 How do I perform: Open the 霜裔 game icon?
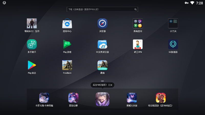coord(102,65)
